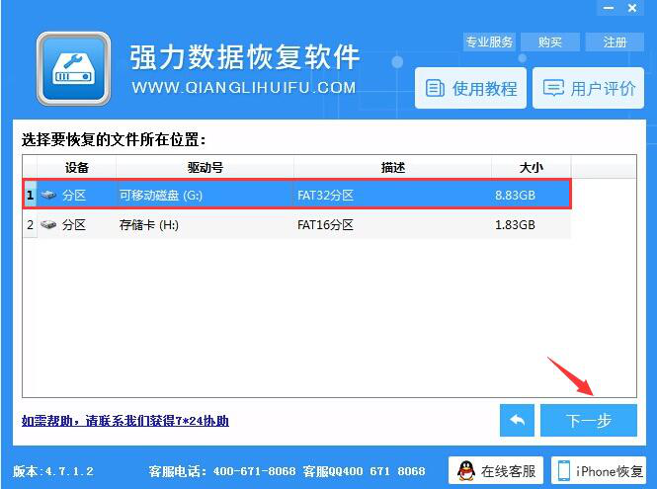Select the 可移动磁盘 (G:) partition row
657x489 pixels.
pyautogui.click(x=296, y=195)
